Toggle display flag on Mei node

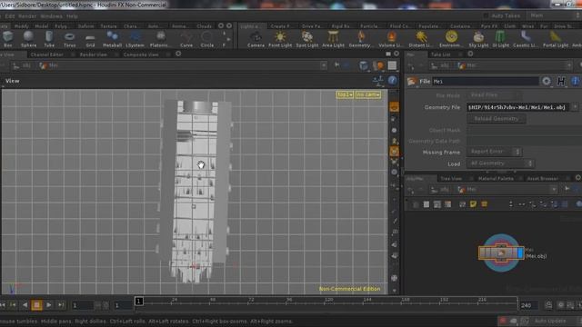pyautogui.click(x=520, y=253)
